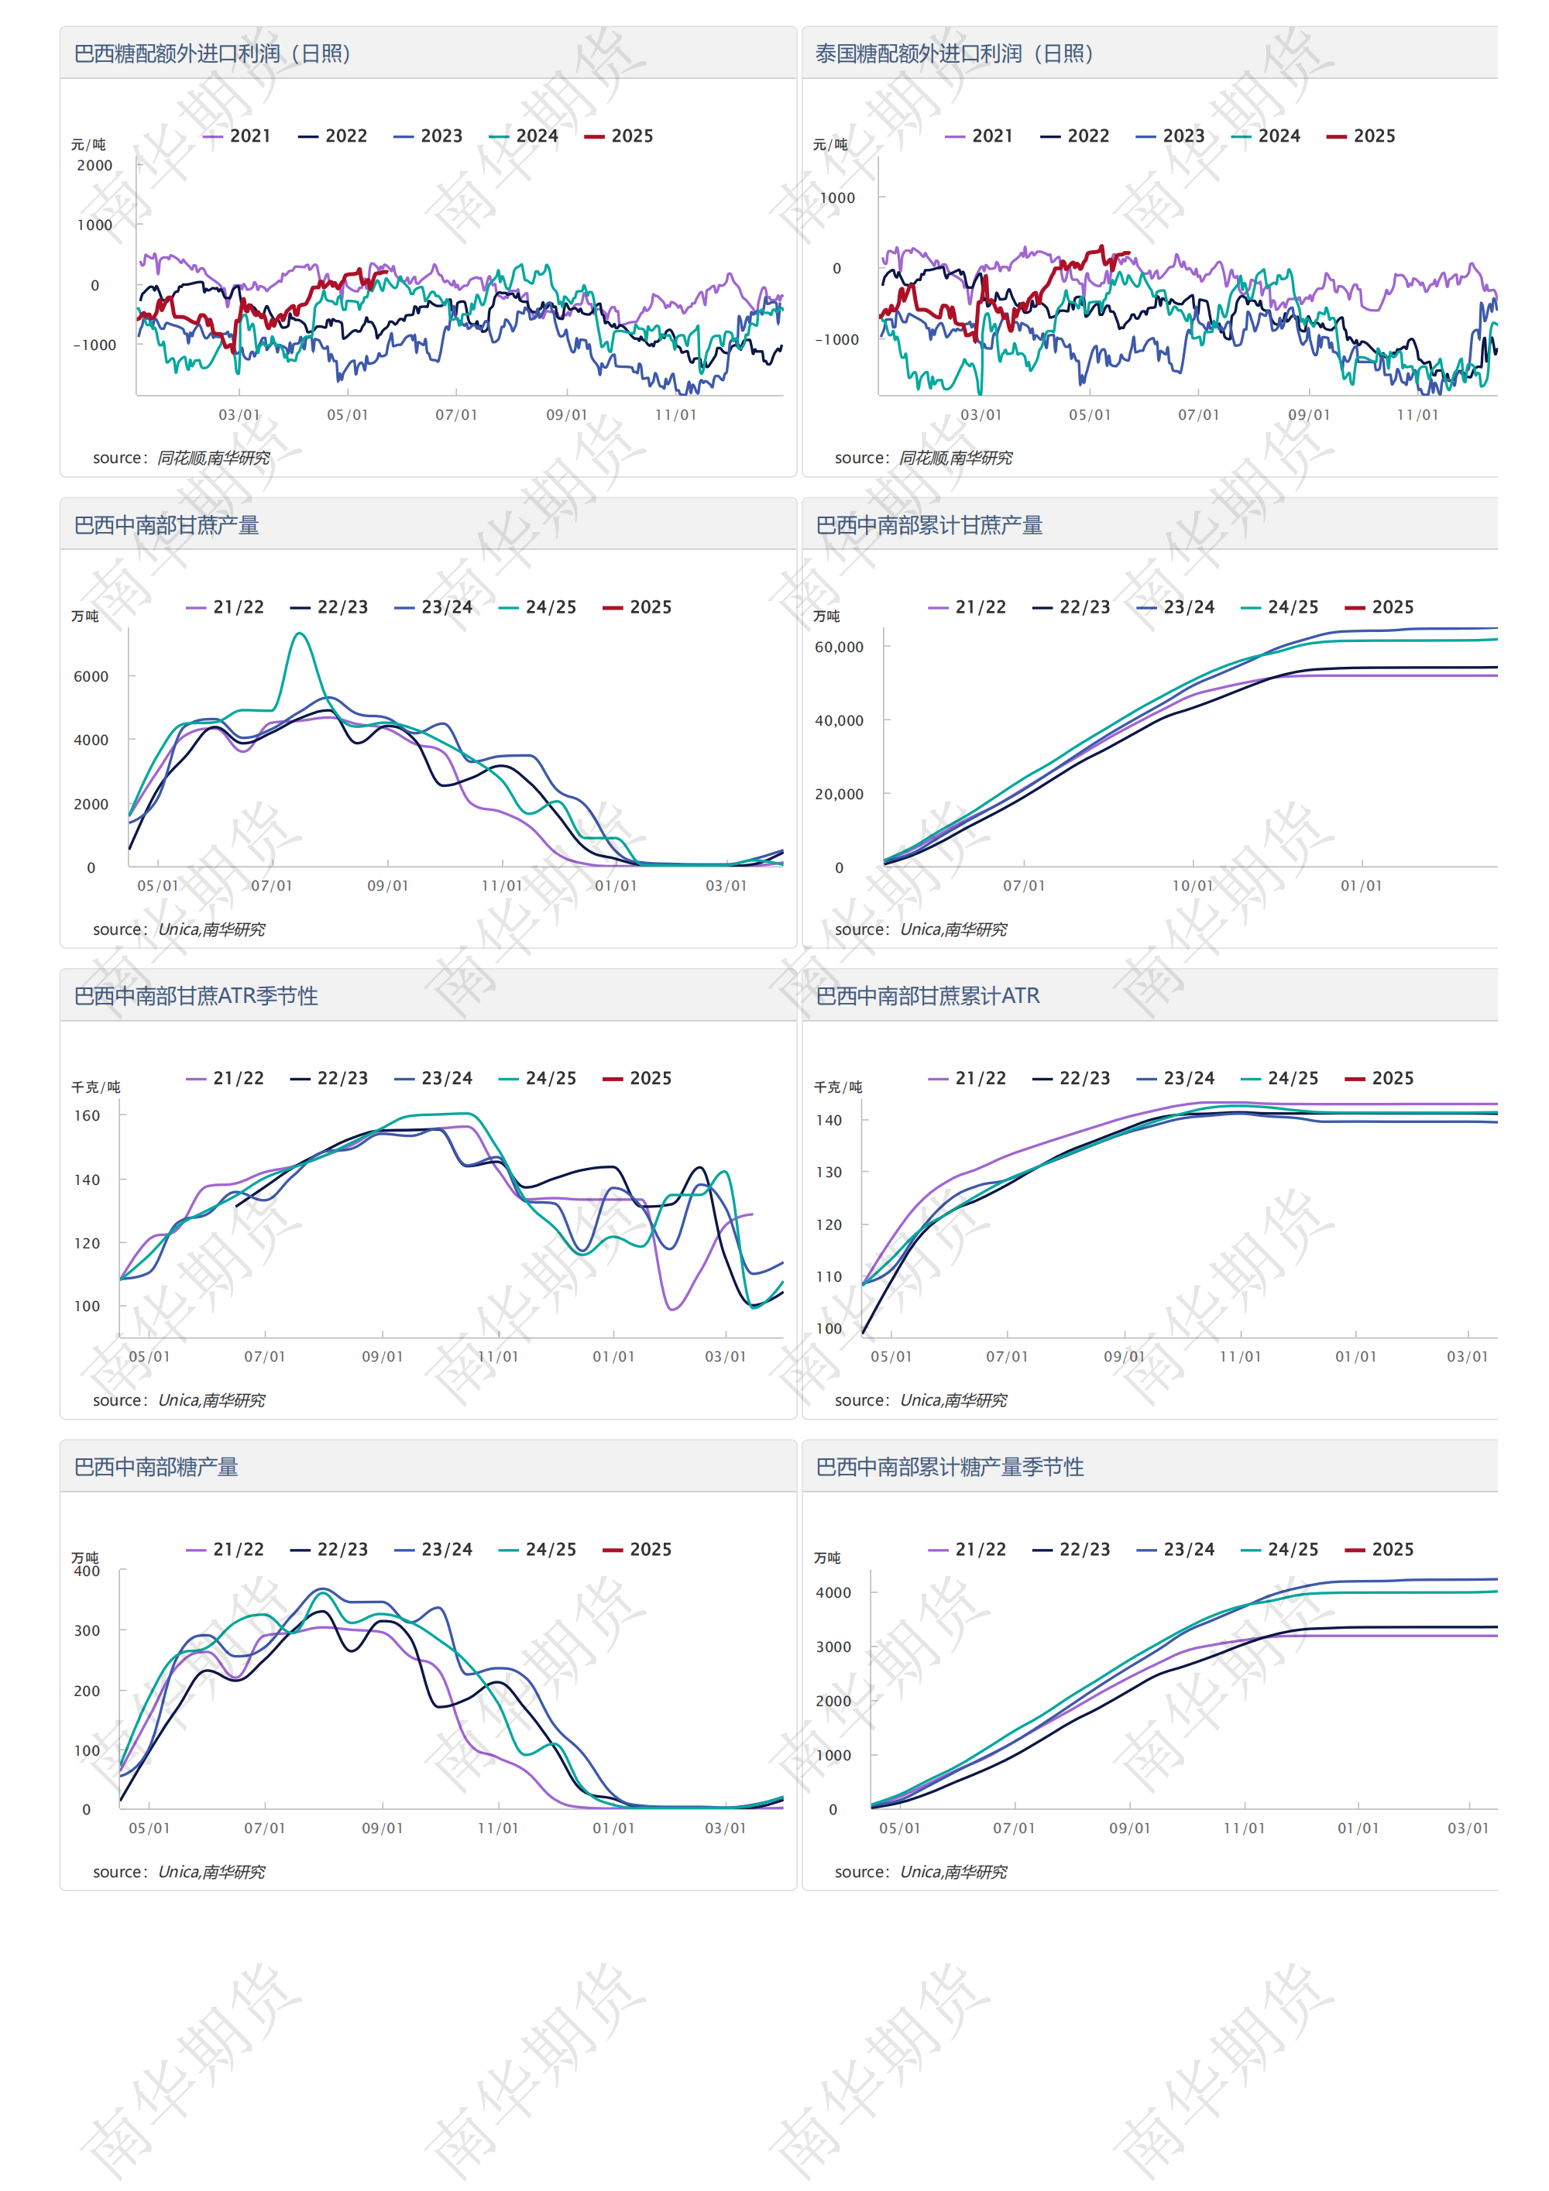This screenshot has height=2191, width=1549.
Task: Click 10/01 axis label in 巴西中南部累计甘蔗产量 chart
Action: tap(1192, 887)
